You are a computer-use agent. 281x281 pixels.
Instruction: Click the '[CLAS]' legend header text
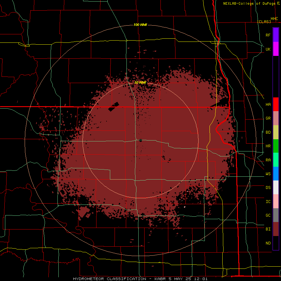click(264, 22)
